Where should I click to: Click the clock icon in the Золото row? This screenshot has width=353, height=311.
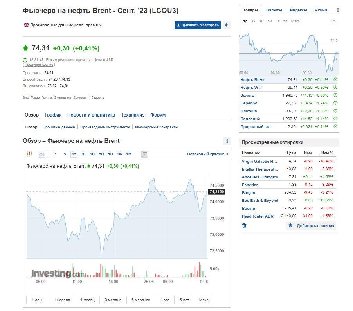click(x=335, y=95)
